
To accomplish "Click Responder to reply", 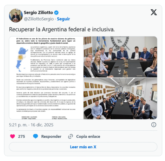I will click(51, 137).
